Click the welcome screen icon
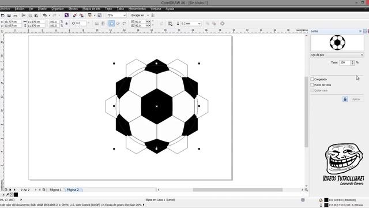The image size is (369, 208). (100, 16)
